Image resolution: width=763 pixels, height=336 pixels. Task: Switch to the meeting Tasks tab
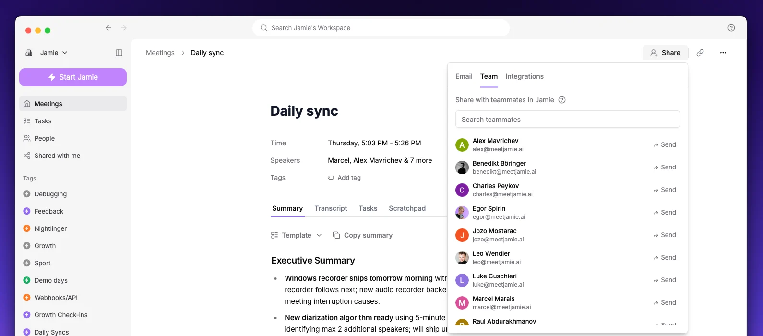[x=368, y=208]
